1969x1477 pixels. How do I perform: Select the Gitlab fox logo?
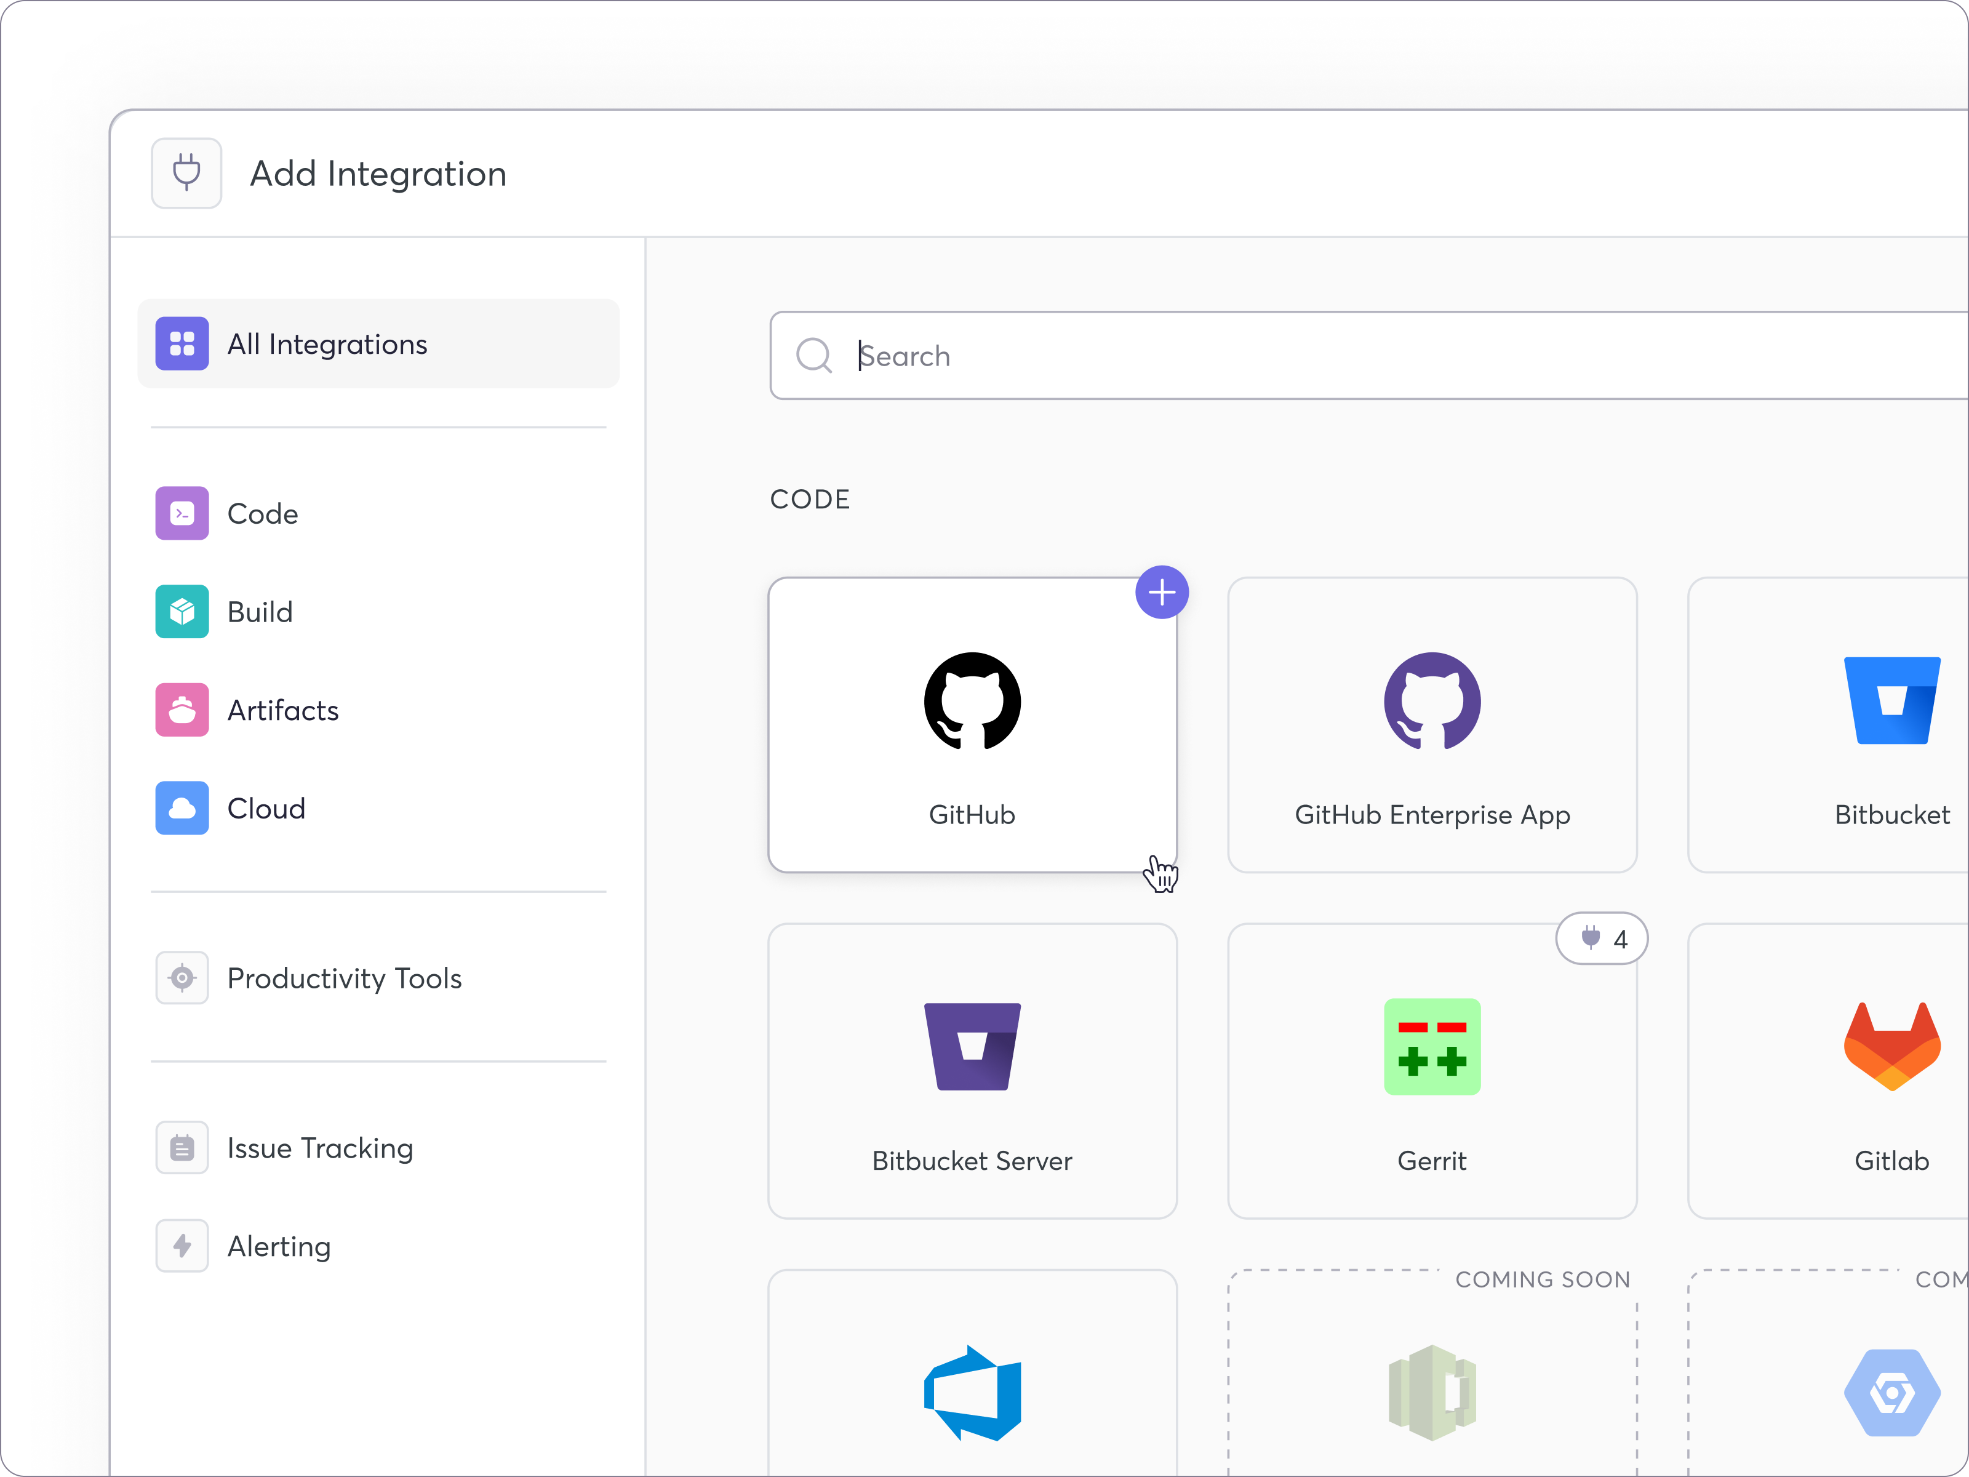1893,1046
